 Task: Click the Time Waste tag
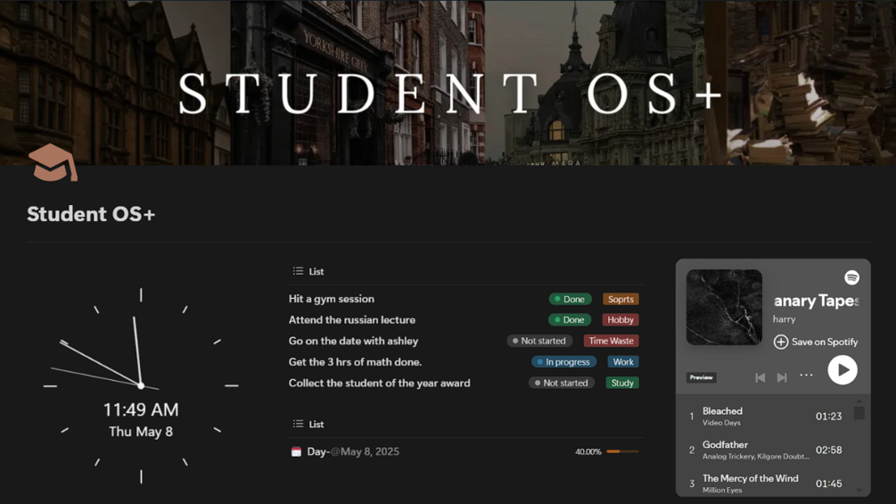tap(611, 341)
